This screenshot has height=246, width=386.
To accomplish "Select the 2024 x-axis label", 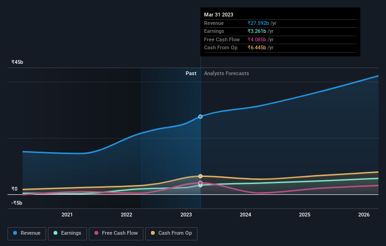I will tap(245, 215).
